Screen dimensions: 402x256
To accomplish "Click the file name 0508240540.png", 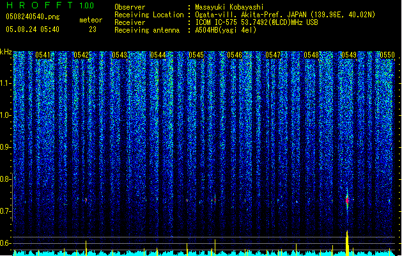I will (x=33, y=17).
